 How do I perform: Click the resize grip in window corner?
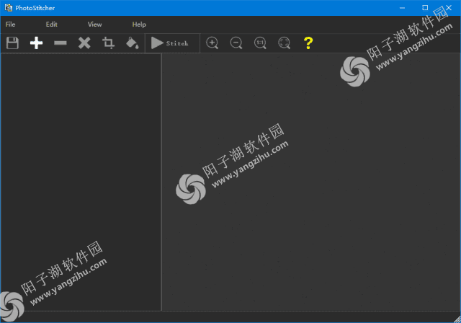coord(457,319)
